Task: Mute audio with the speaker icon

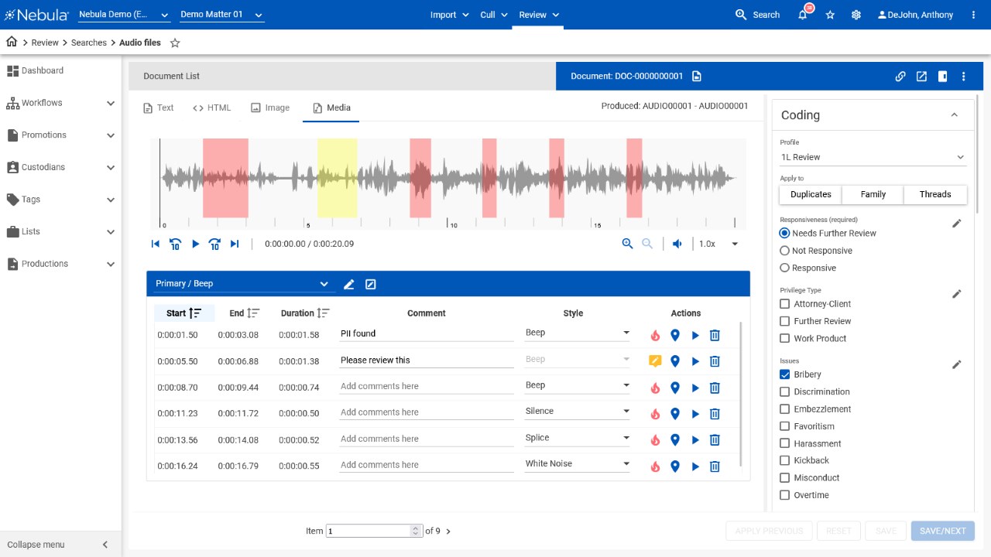Action: pyautogui.click(x=677, y=244)
